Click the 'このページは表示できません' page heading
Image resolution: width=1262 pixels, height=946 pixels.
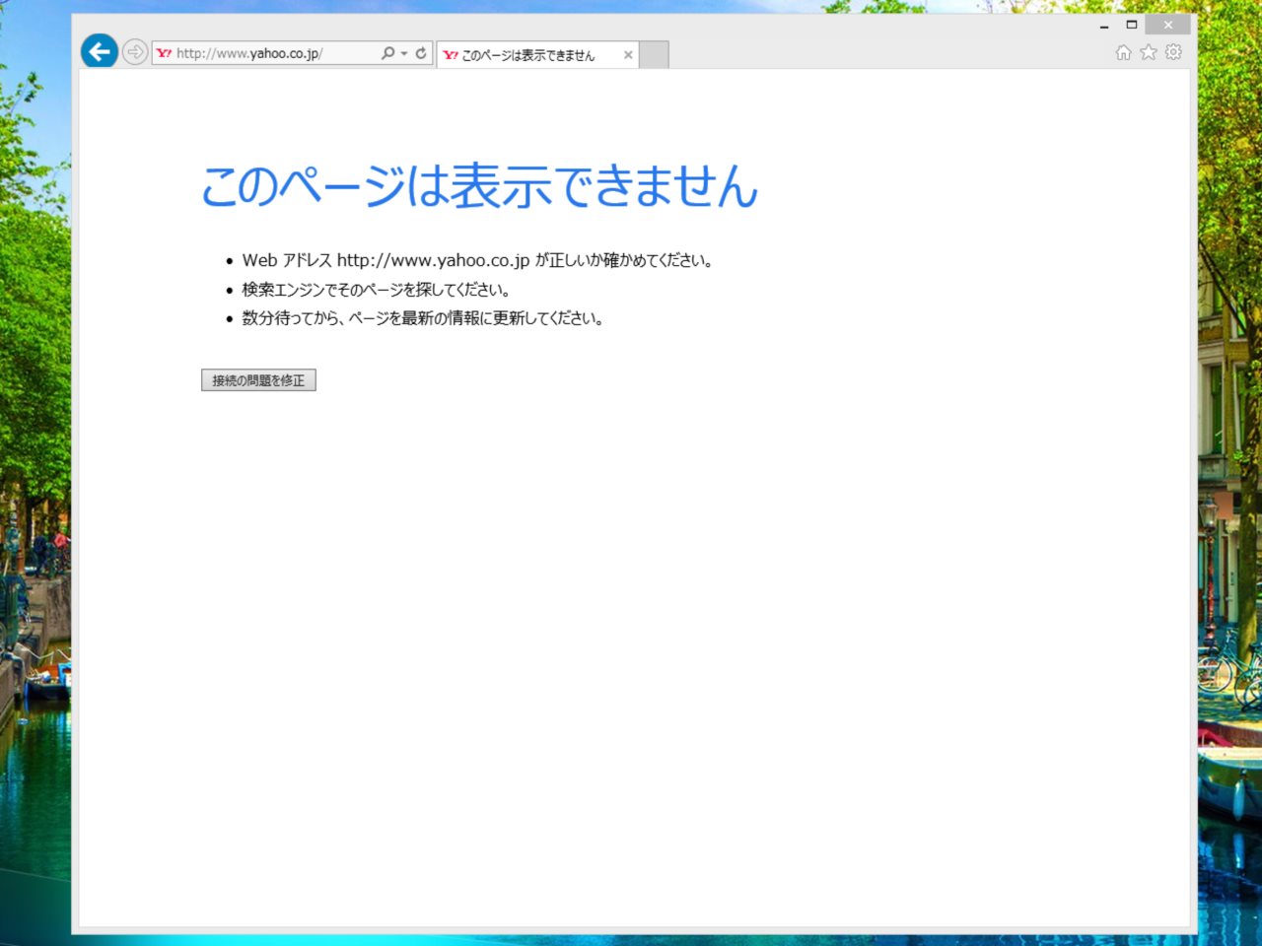point(479,186)
